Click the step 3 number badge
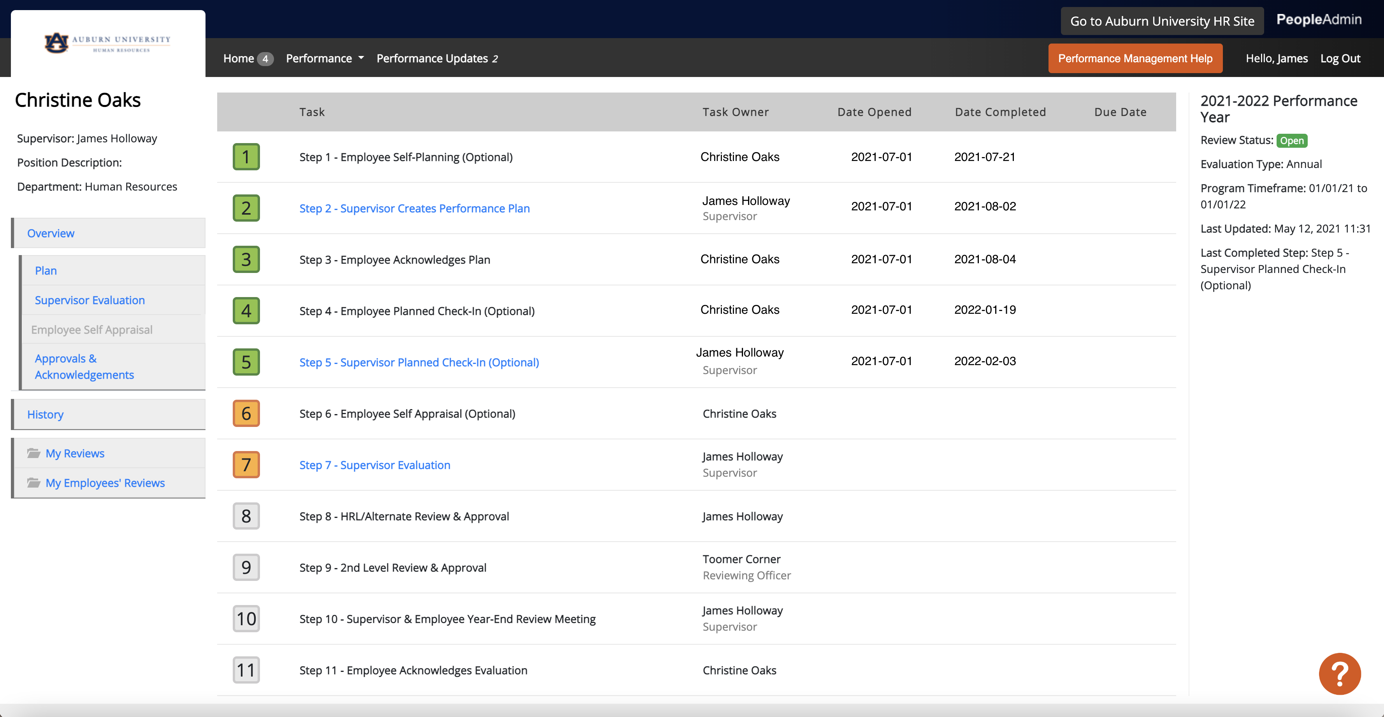Viewport: 1384px width, 717px height. tap(246, 259)
